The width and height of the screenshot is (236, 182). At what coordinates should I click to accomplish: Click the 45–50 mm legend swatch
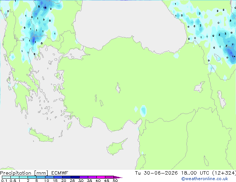pos(109,177)
